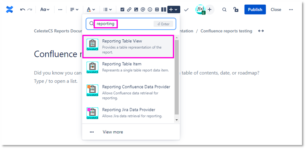The width and height of the screenshot is (306, 149).
Task: Insert a table
Action: 157,10
